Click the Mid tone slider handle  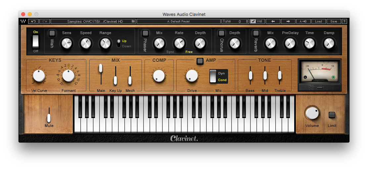click(x=265, y=75)
